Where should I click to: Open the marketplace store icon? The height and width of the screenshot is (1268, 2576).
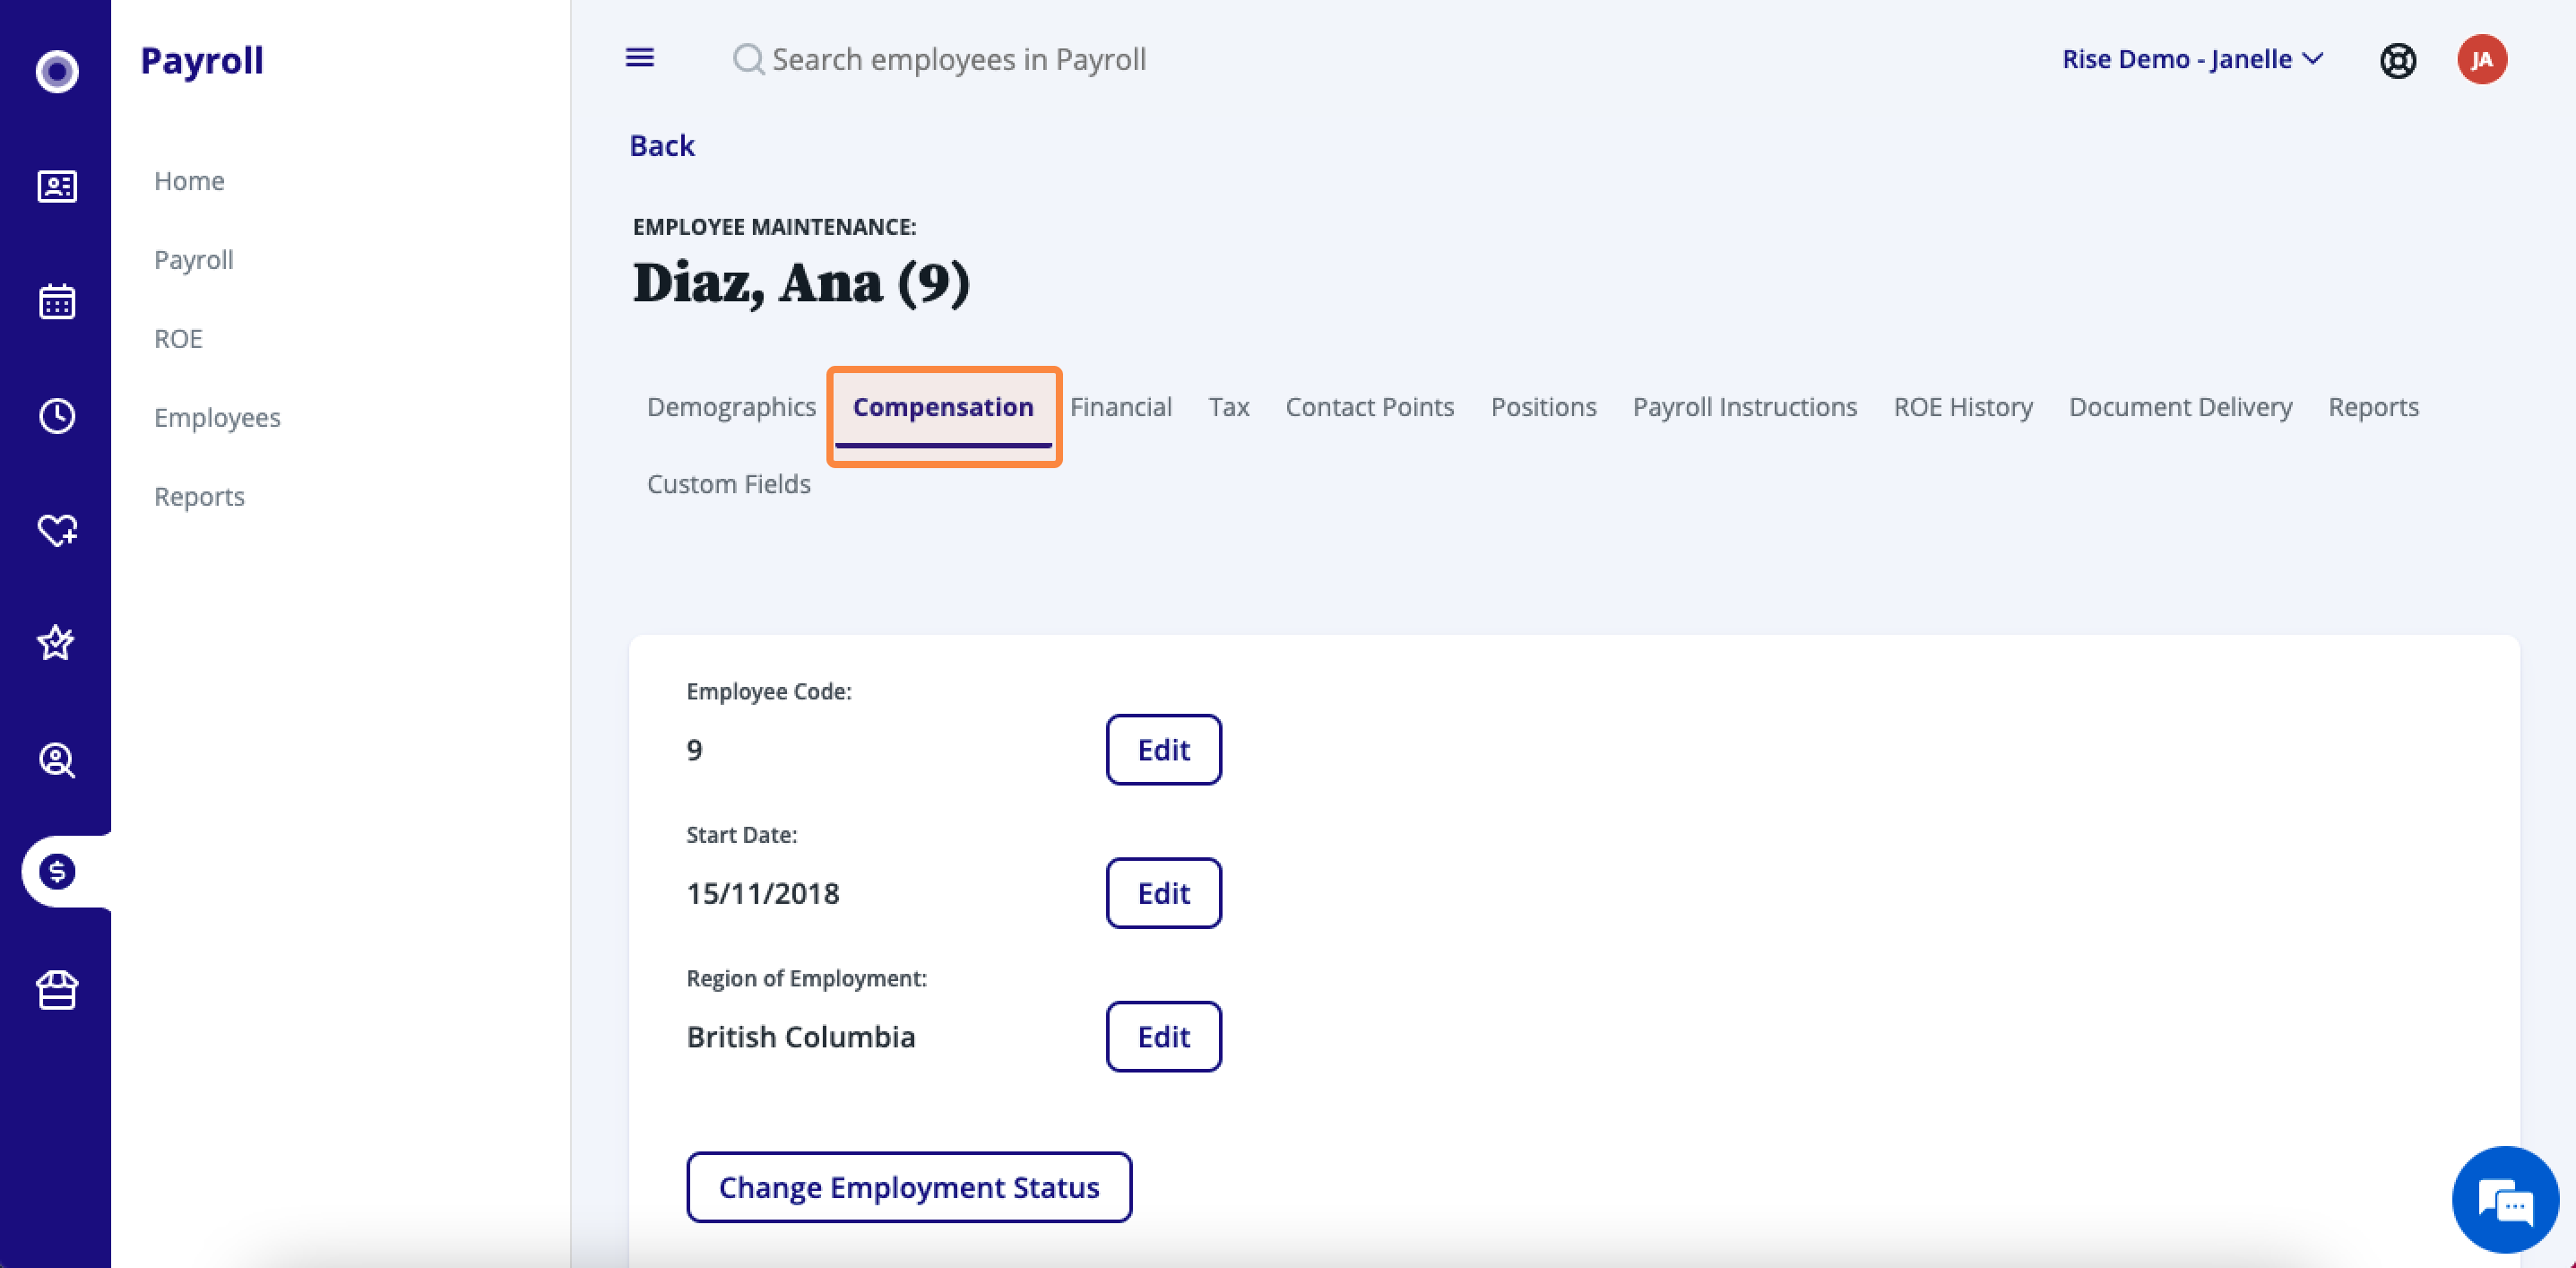[57, 990]
